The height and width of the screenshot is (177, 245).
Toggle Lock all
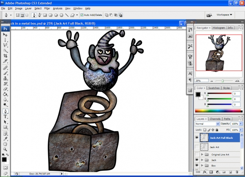pos(217,130)
